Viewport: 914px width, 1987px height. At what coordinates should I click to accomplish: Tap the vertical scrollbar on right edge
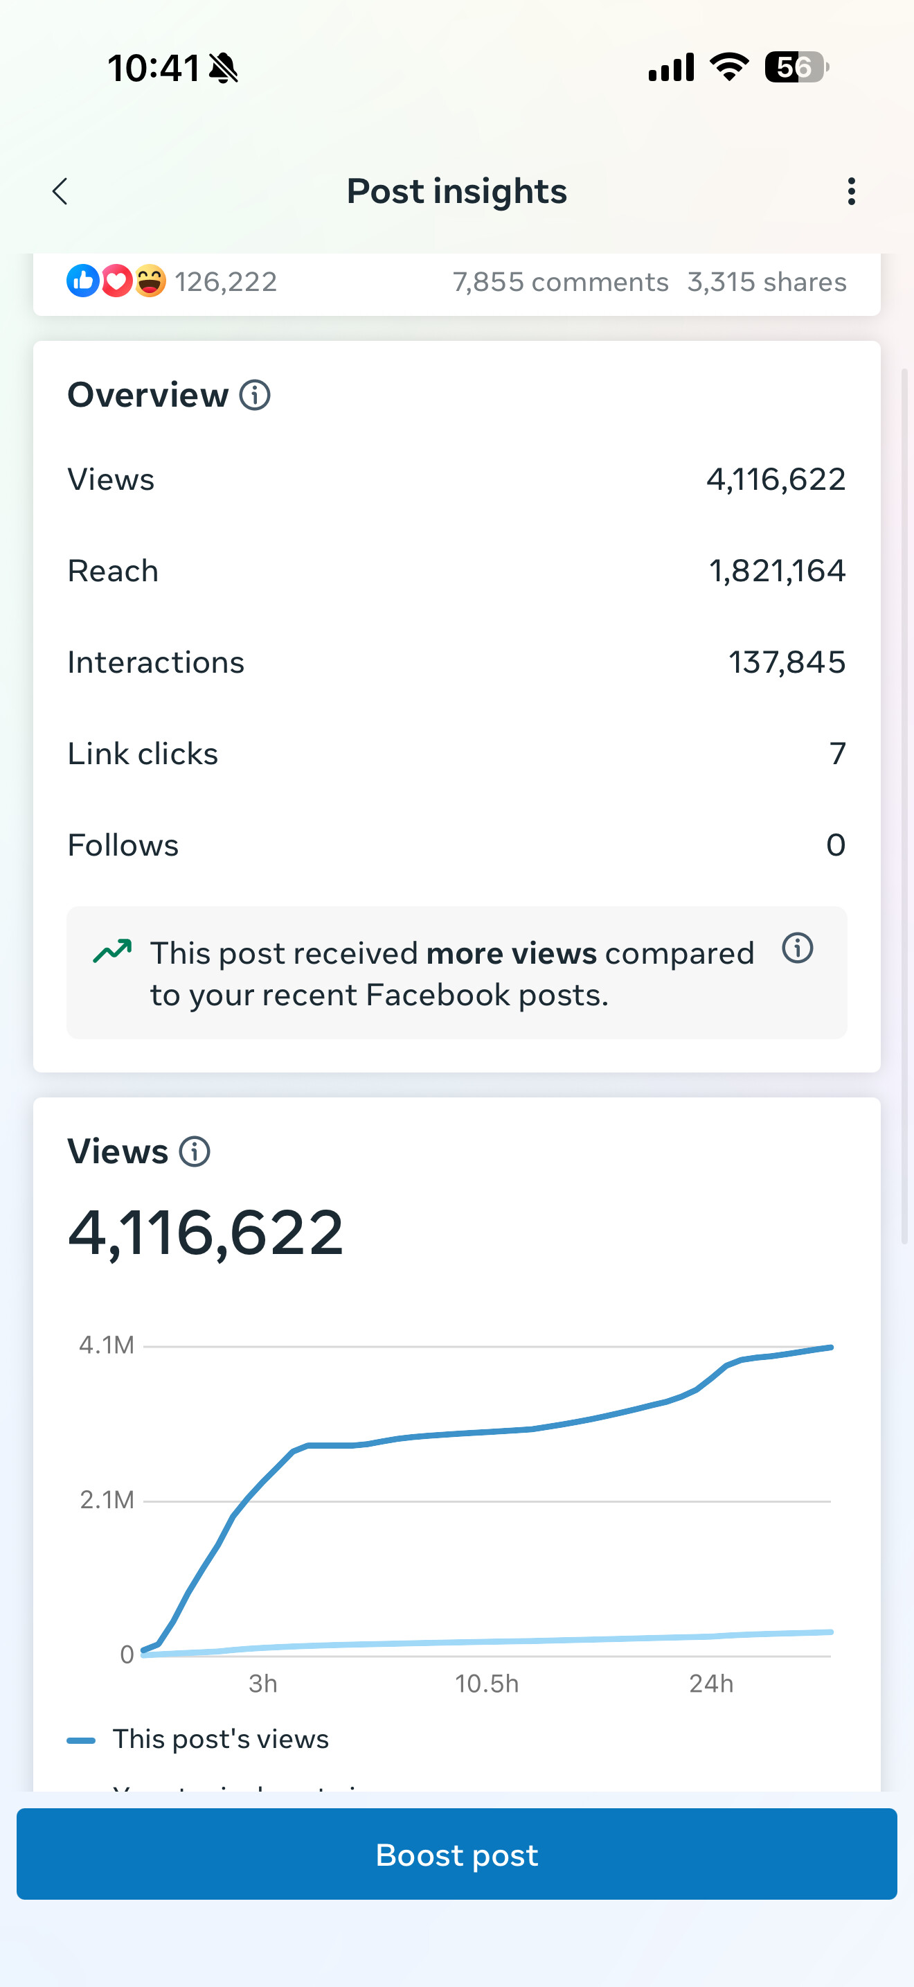click(x=904, y=806)
